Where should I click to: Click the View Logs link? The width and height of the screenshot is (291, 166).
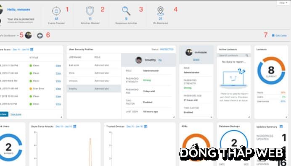[x=16, y=114]
